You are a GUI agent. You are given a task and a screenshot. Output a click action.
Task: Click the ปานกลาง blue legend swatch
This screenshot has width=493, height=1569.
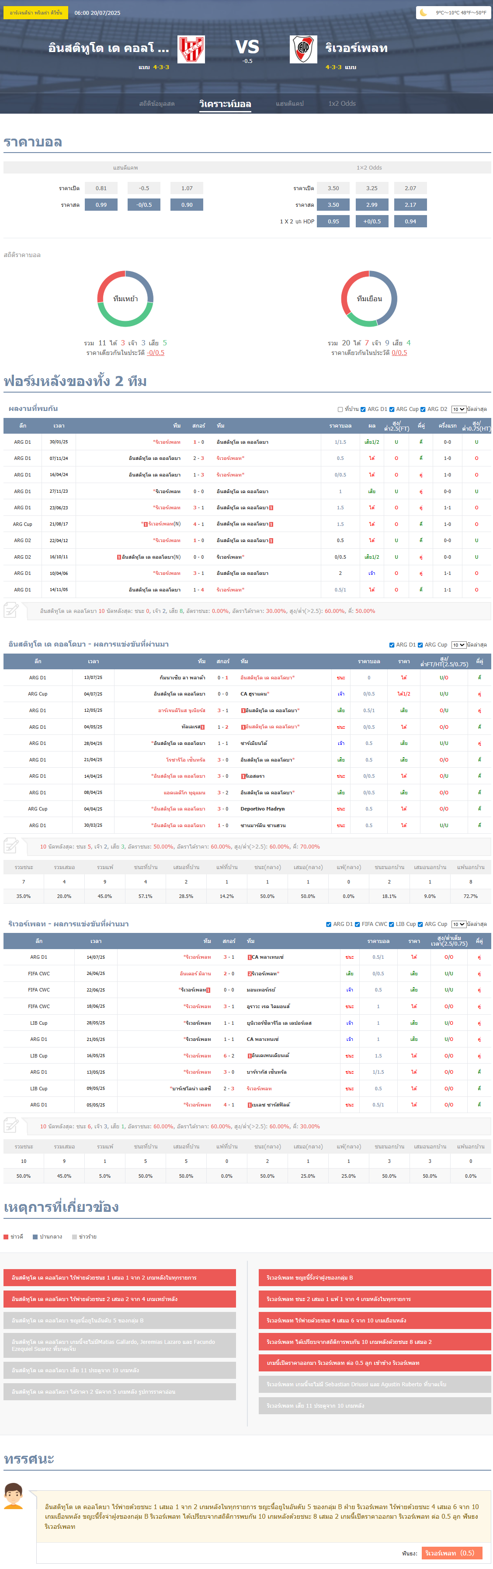pos(35,1236)
